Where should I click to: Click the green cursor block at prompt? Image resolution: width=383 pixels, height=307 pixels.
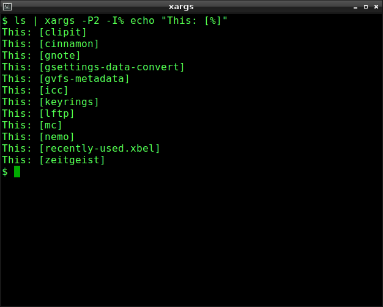pyautogui.click(x=17, y=171)
